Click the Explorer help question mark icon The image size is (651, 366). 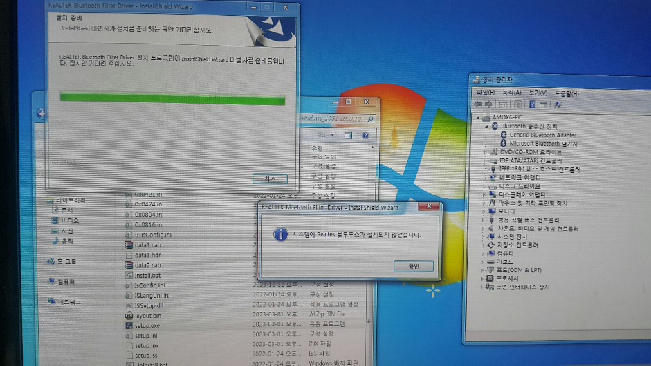tap(365, 135)
